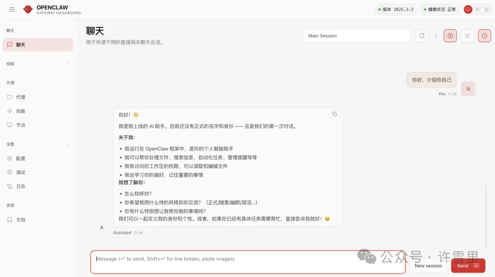
Task: Go to the 日志 logs page
Action: click(x=21, y=186)
